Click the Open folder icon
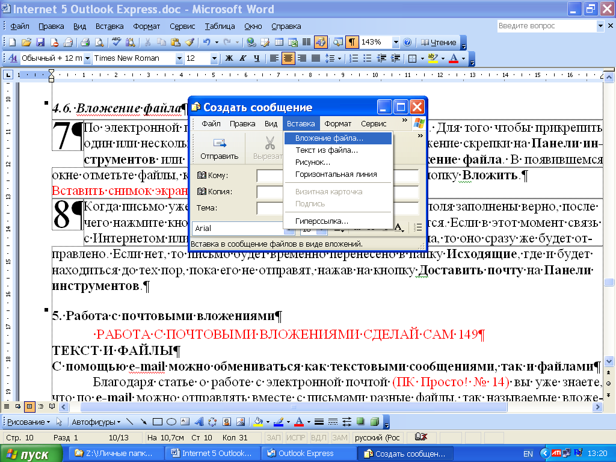This screenshot has width=616, height=462. pyautogui.click(x=26, y=43)
